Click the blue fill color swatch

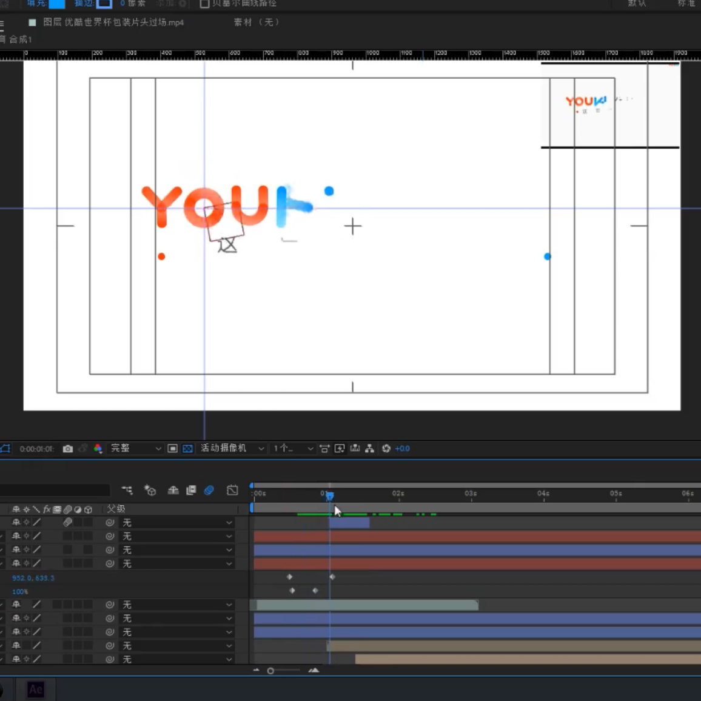click(57, 4)
